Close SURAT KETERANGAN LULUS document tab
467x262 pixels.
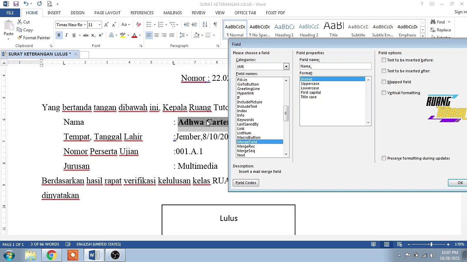click(76, 54)
